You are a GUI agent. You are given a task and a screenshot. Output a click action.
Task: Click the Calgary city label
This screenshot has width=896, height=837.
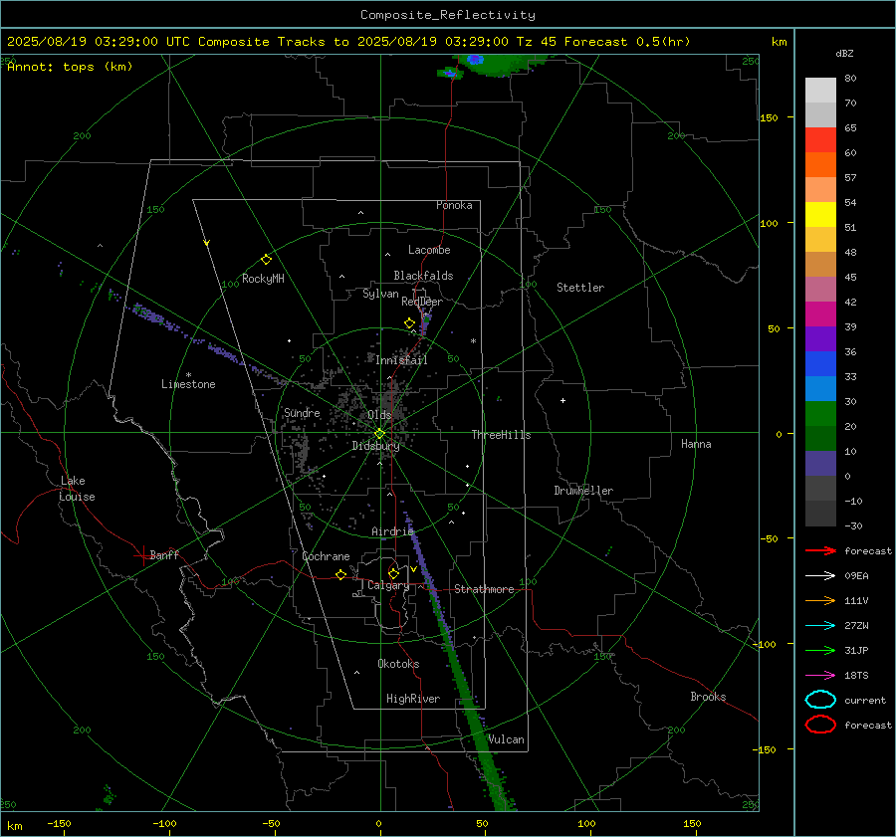(x=388, y=585)
